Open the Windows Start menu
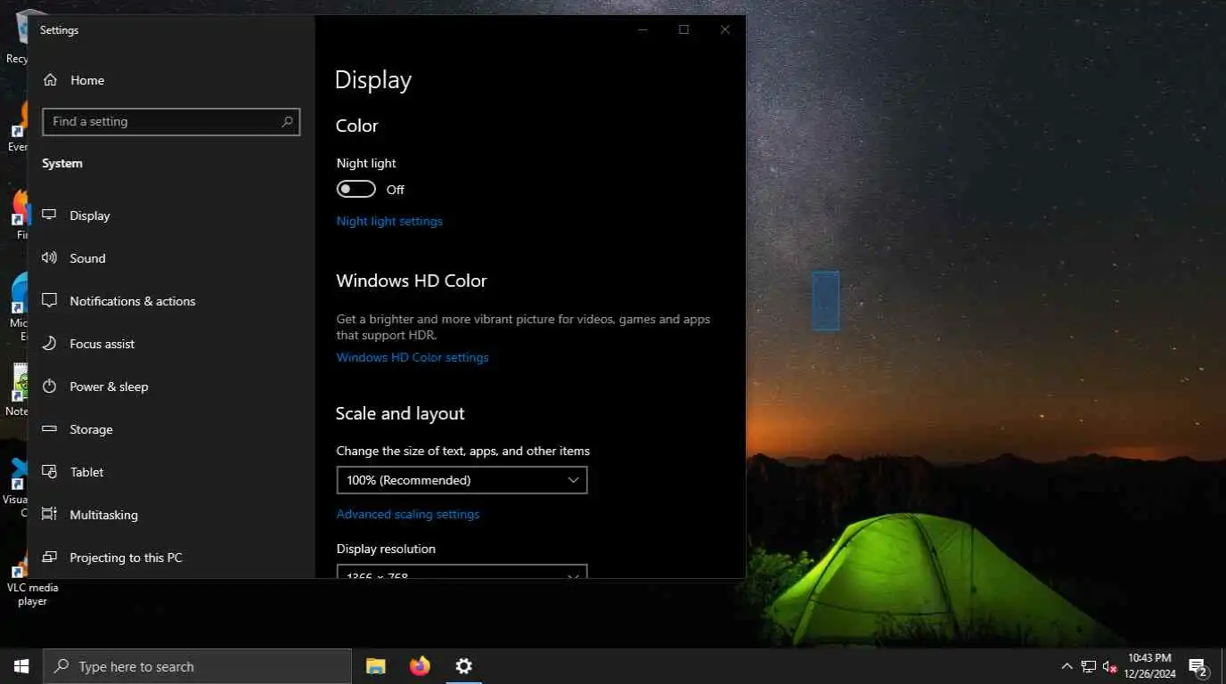1226x684 pixels. (21, 666)
